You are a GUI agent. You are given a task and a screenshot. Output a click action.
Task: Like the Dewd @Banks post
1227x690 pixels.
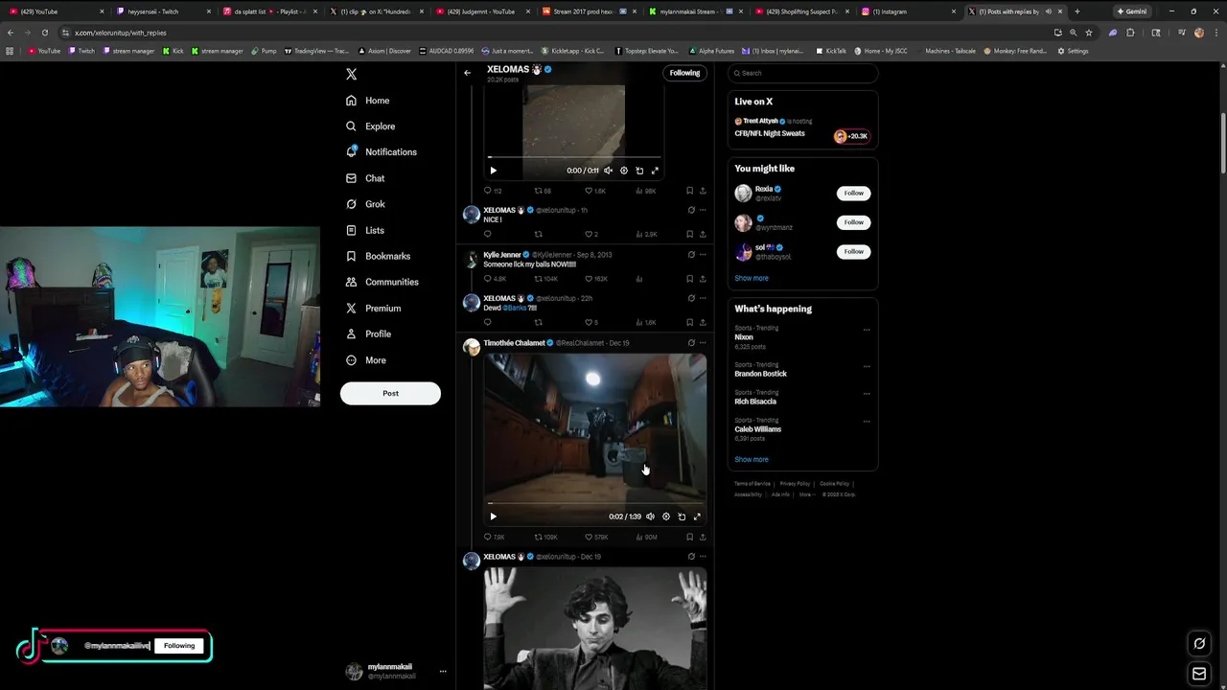590,322
